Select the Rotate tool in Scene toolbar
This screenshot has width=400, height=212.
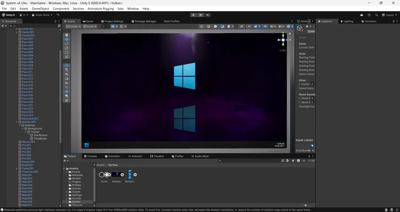coord(67,43)
